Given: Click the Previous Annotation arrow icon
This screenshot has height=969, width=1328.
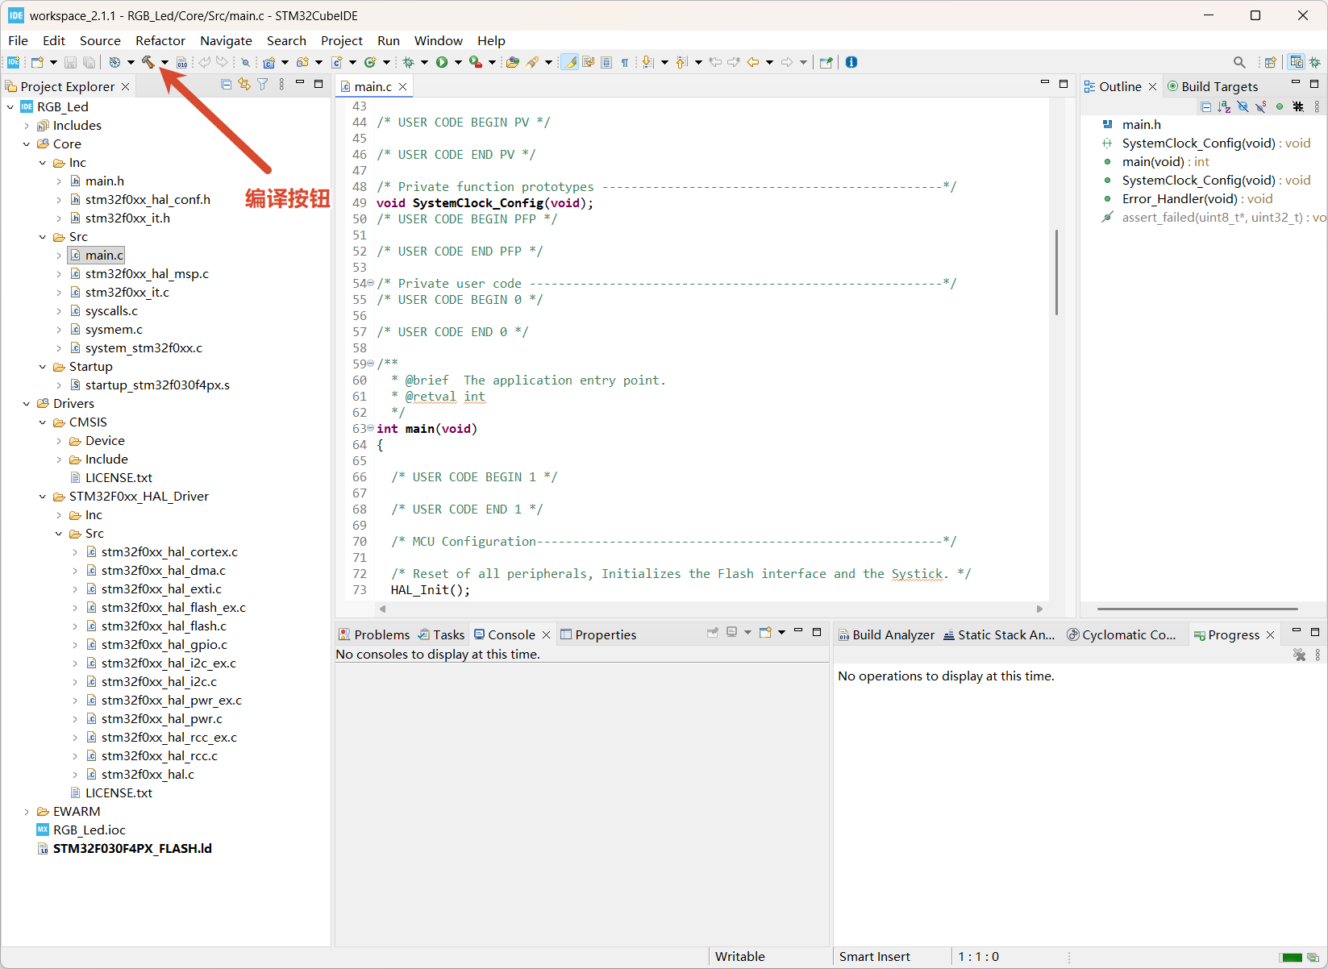Looking at the screenshot, I should (681, 62).
